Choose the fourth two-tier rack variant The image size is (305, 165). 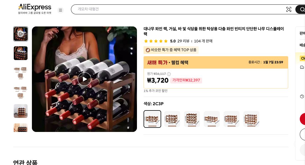212,119
